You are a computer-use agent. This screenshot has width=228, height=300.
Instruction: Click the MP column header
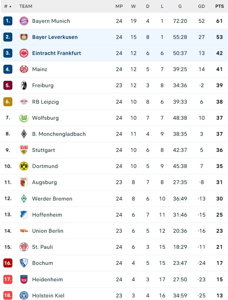[x=118, y=6]
